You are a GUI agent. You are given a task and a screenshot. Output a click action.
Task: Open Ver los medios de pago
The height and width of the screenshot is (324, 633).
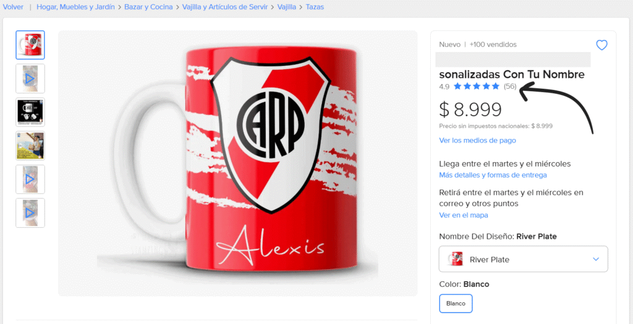478,140
